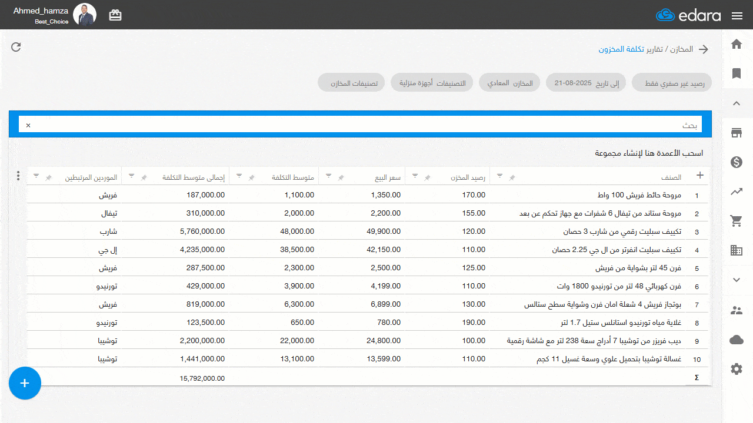Screen dimensions: 753x423
Task: Click the refresh icon at top left
Action: click(x=16, y=47)
